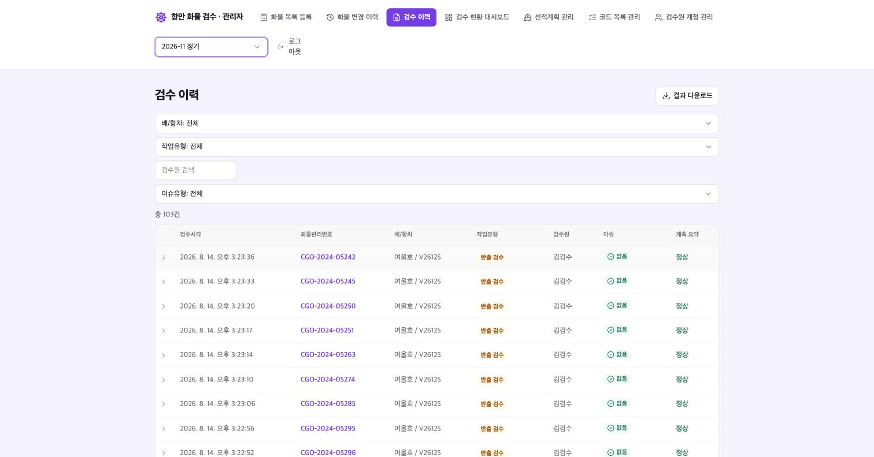The width and height of the screenshot is (874, 457).
Task: Click the 없음 check icon for CGO-2024-05242
Action: click(x=610, y=257)
